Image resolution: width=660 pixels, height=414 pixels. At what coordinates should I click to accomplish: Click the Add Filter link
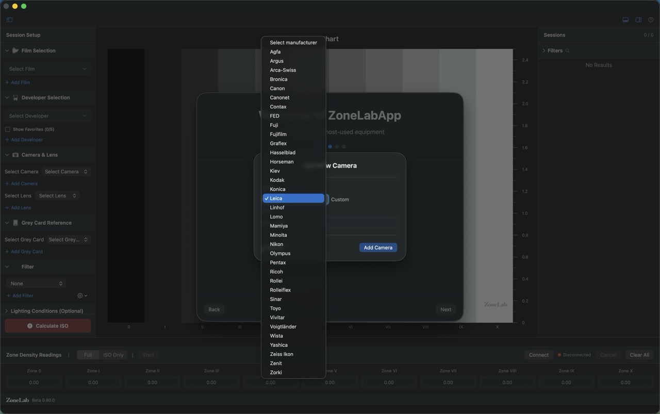tap(20, 296)
